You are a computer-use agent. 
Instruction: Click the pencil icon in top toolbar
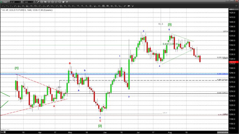pos(39,2)
